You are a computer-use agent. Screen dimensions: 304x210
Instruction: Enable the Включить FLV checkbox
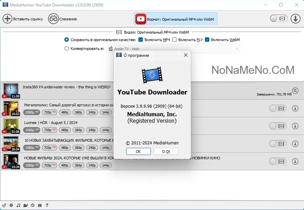tap(175, 40)
